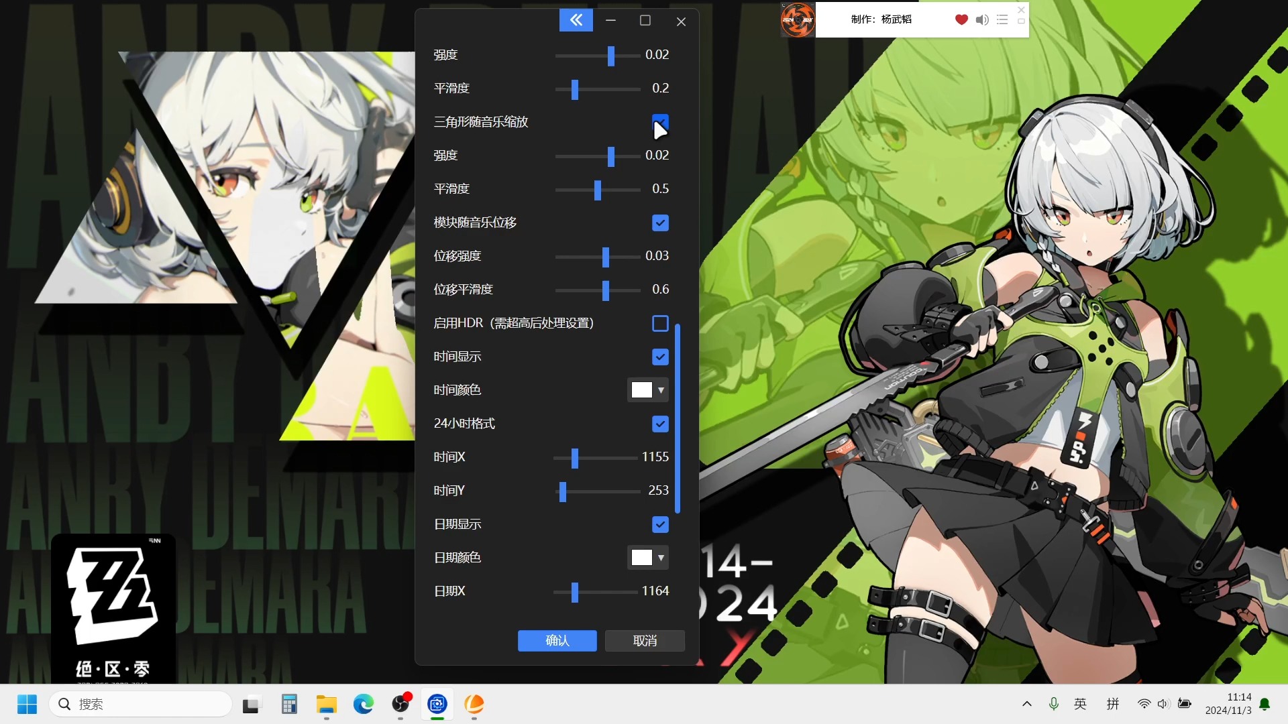Viewport: 1288px width, 724px height.
Task: Open the orange swirl app icon in taskbar
Action: [474, 704]
